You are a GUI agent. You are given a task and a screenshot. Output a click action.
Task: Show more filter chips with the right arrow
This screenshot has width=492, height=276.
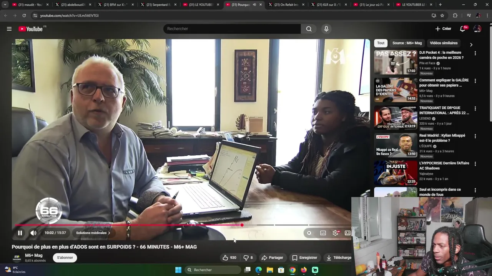coord(471,44)
